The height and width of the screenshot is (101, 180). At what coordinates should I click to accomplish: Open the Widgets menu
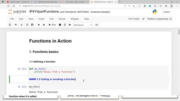[75, 19]
